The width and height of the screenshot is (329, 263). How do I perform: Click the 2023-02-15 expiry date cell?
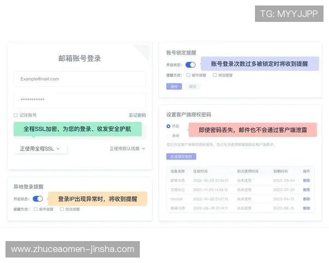(283, 208)
